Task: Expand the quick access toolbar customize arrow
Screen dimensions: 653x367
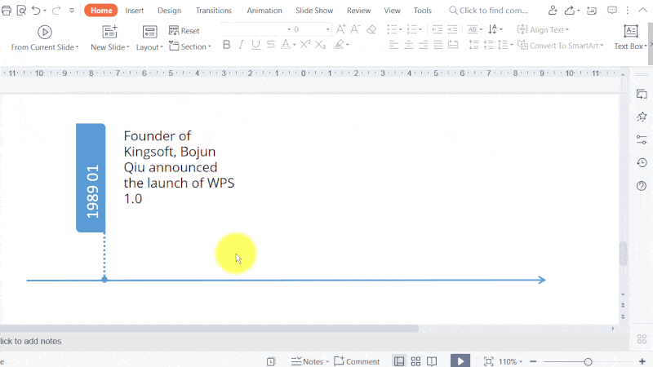Action: click(72, 11)
